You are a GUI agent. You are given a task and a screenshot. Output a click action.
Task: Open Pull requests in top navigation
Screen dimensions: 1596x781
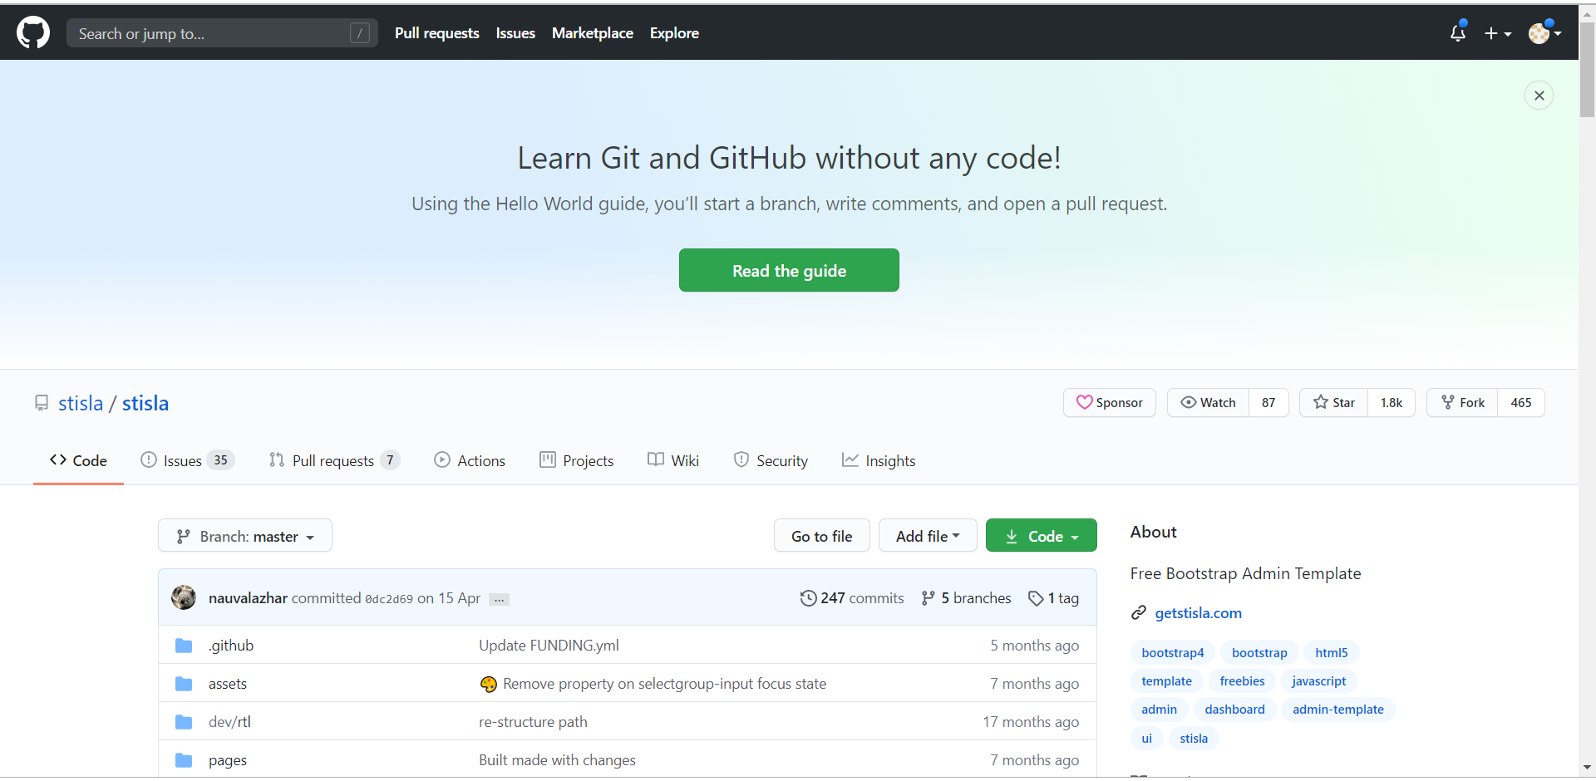(437, 33)
